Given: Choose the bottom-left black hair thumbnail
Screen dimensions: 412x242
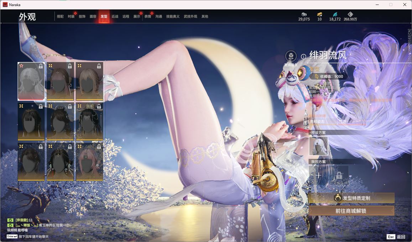Looking at the screenshot, I should click(31, 162).
